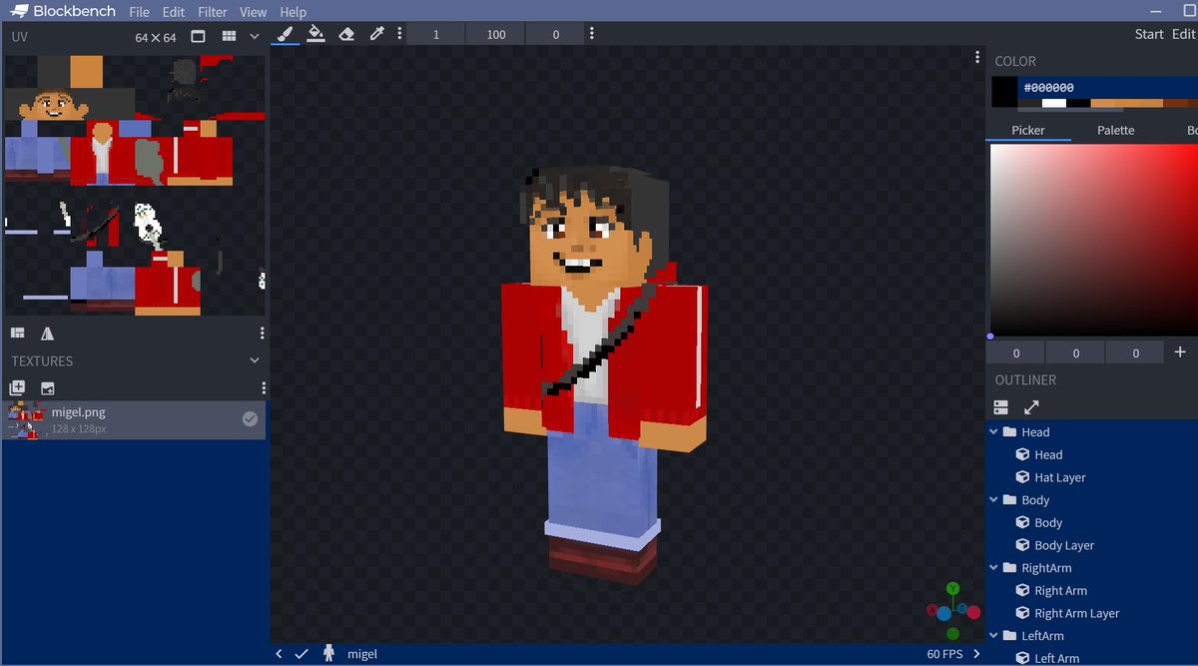Select the Eraser tool

pyautogui.click(x=346, y=33)
